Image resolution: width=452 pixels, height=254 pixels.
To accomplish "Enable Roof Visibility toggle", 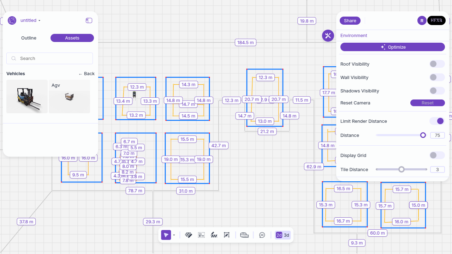I will pyautogui.click(x=437, y=64).
